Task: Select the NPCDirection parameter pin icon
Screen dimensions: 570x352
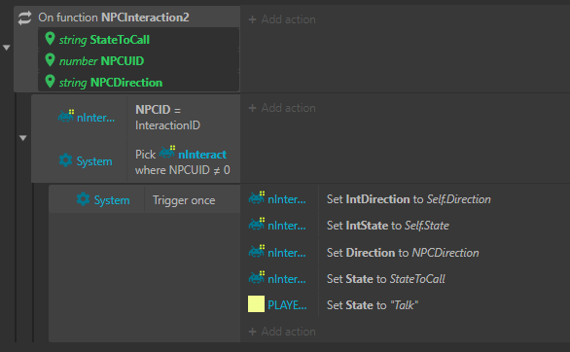Action: point(50,82)
